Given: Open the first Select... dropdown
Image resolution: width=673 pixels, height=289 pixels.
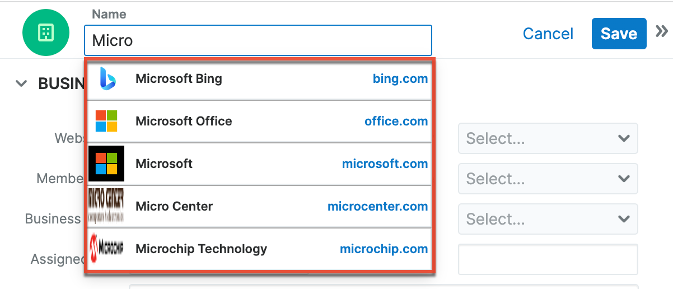Looking at the screenshot, I should [548, 138].
